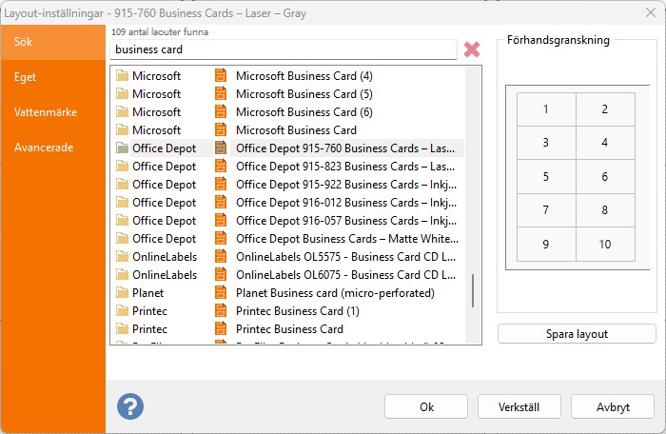Click folder icon of Microsoft Business Card (4) row
The image size is (666, 434).
(123, 75)
